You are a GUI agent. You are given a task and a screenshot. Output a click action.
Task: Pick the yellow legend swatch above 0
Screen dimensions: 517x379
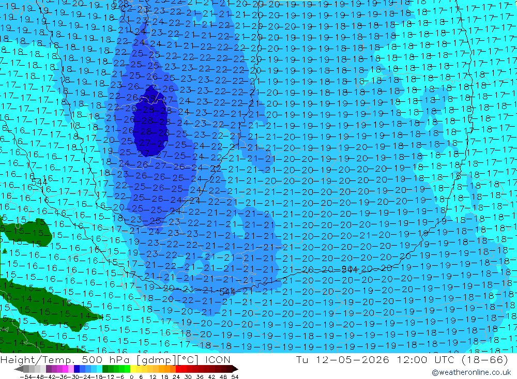[x=133, y=369]
